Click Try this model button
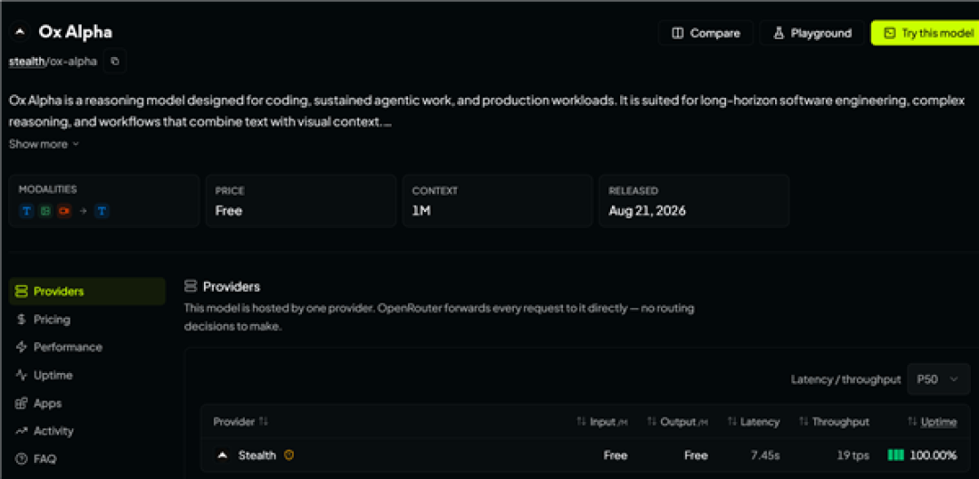Image resolution: width=979 pixels, height=479 pixels. pos(925,34)
